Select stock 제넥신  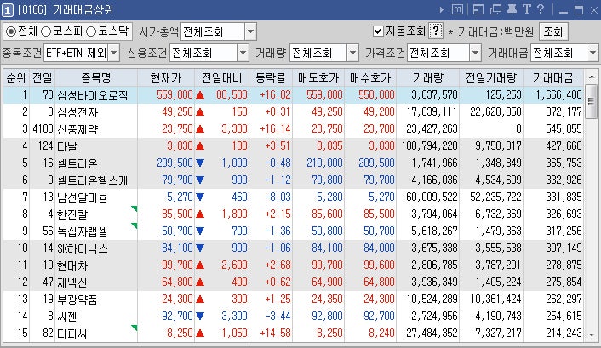[x=72, y=282]
